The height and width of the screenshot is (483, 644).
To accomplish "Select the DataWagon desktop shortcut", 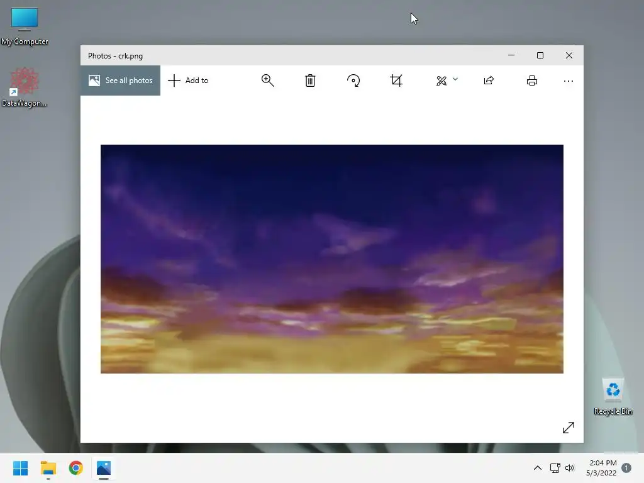I will [24, 87].
